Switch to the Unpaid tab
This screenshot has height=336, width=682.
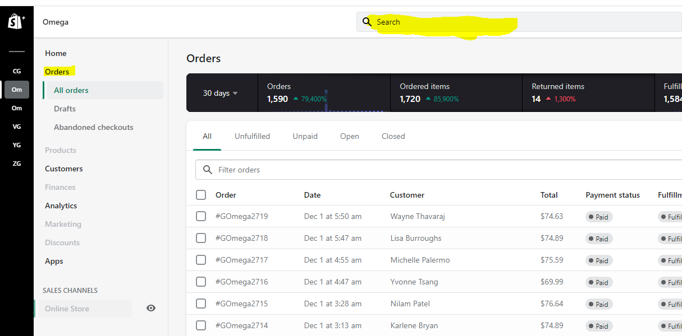pos(305,136)
